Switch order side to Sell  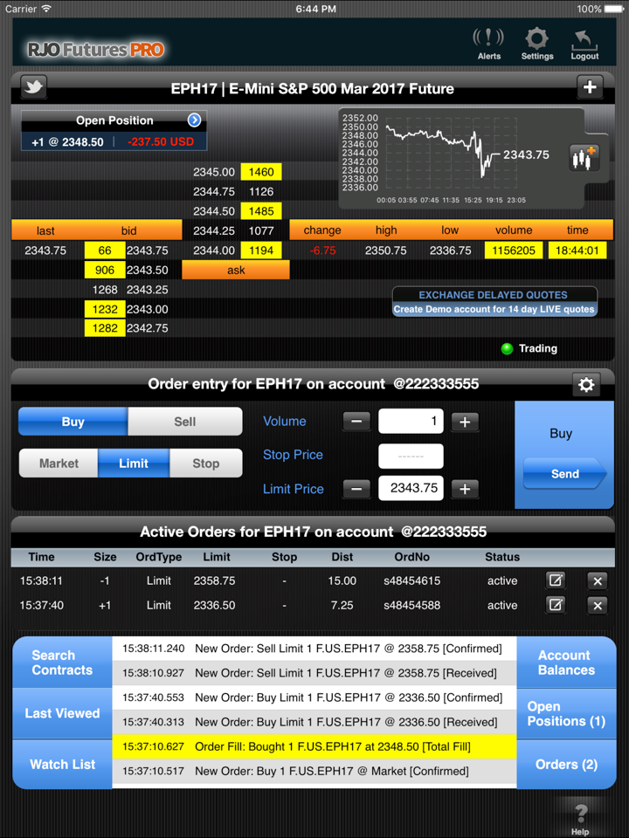[x=184, y=422]
